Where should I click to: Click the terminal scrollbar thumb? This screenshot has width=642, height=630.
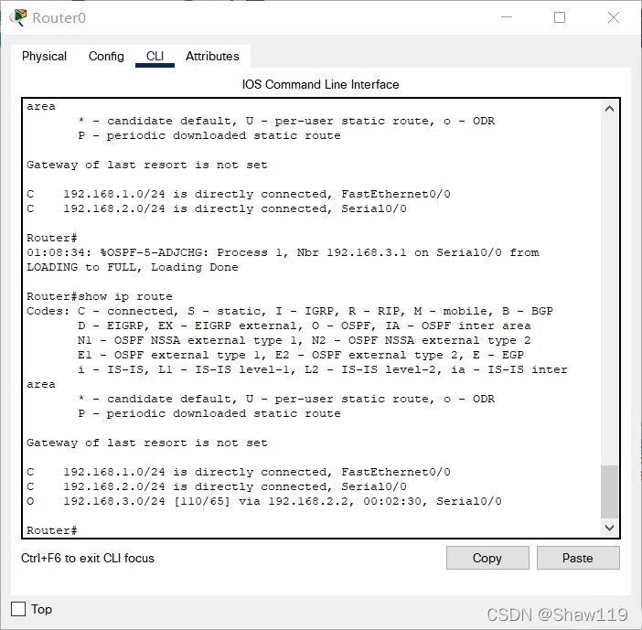click(609, 492)
